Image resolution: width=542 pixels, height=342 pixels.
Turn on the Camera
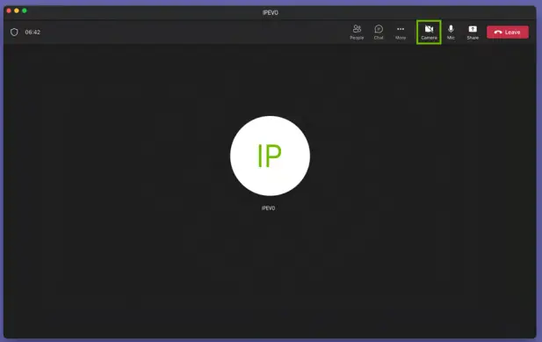tap(429, 33)
